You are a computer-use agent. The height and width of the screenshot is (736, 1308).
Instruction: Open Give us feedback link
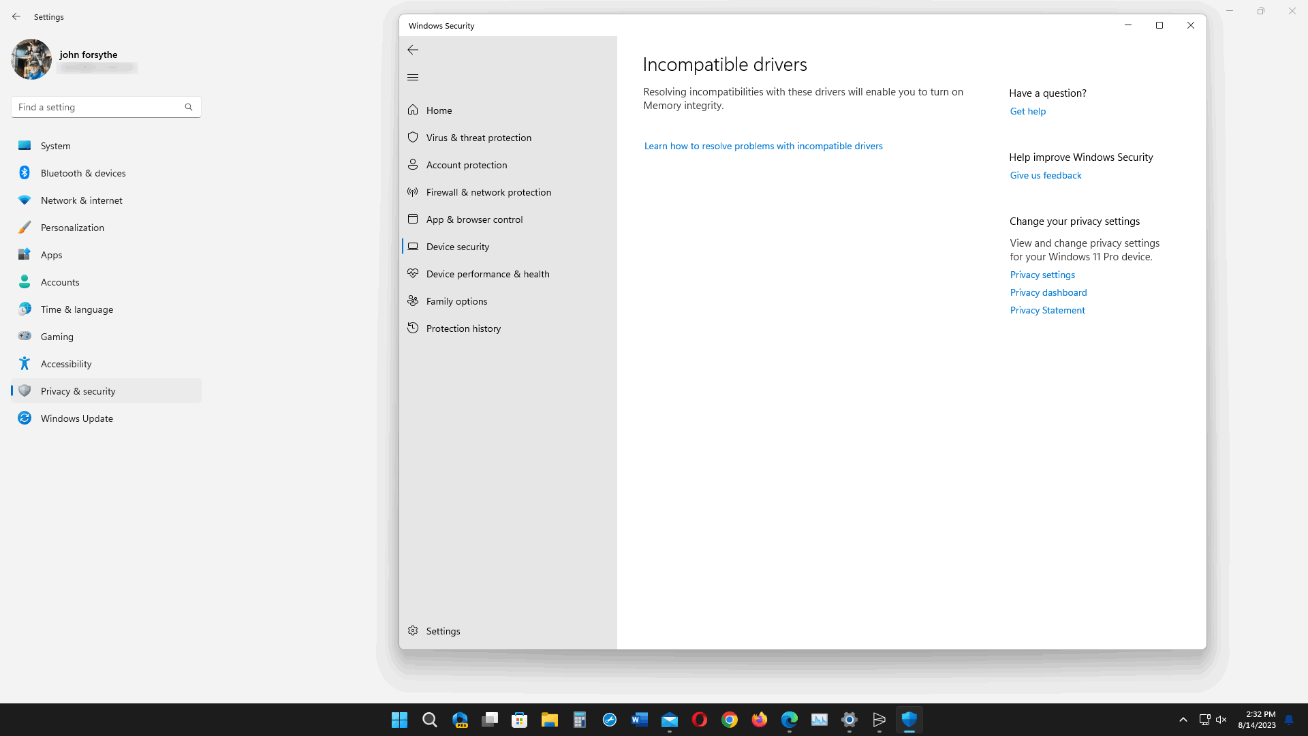click(x=1045, y=175)
